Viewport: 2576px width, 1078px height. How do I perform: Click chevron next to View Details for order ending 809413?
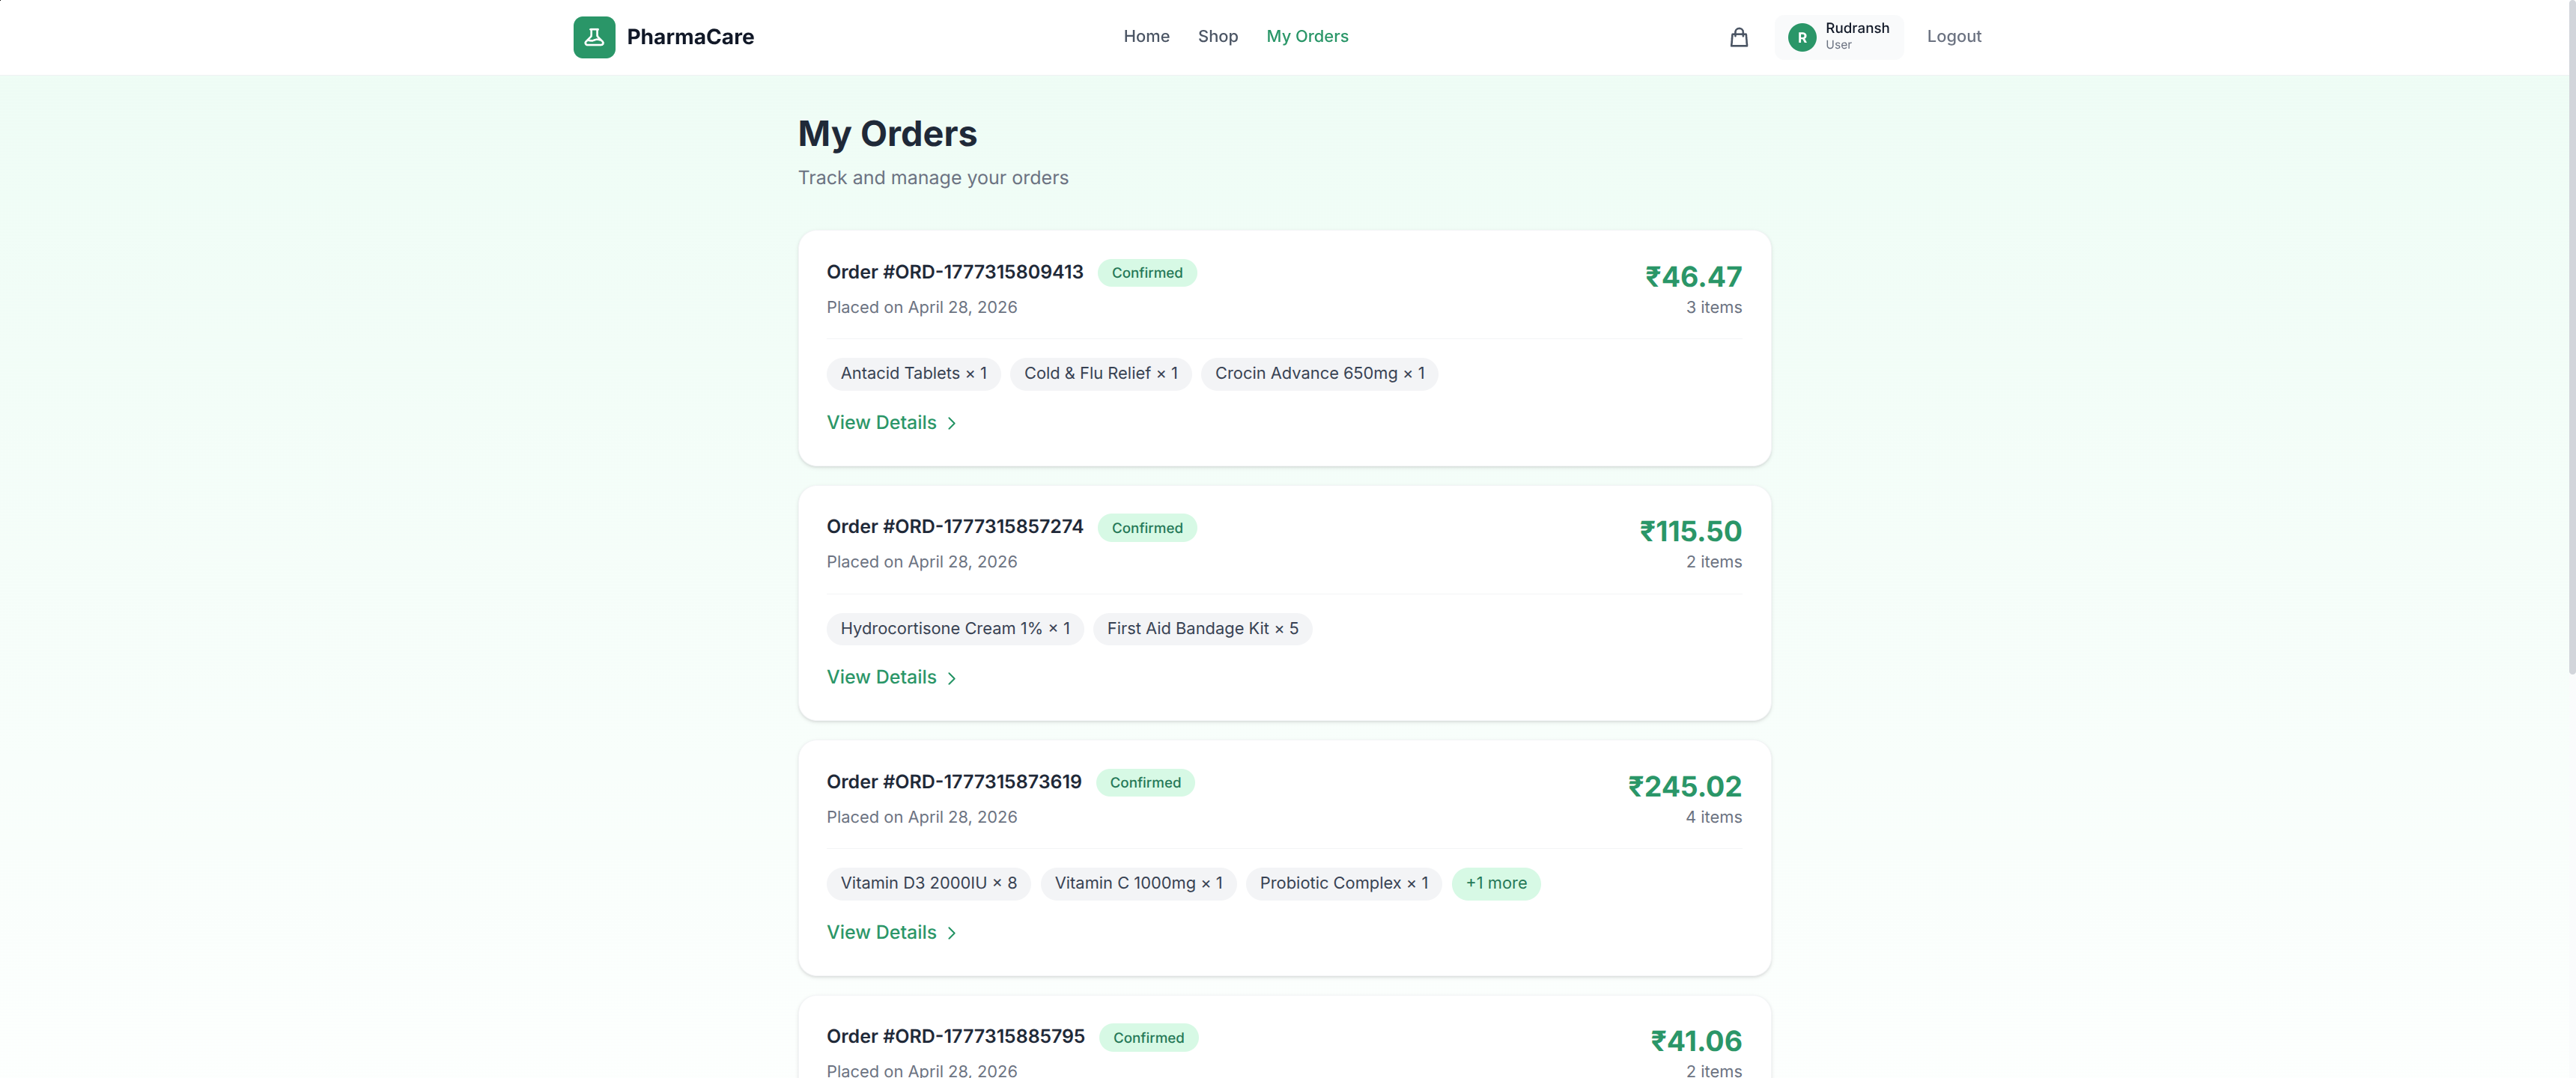tap(952, 424)
